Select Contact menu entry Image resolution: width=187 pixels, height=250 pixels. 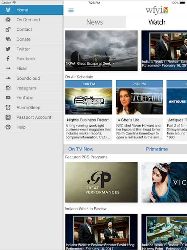coord(32,29)
